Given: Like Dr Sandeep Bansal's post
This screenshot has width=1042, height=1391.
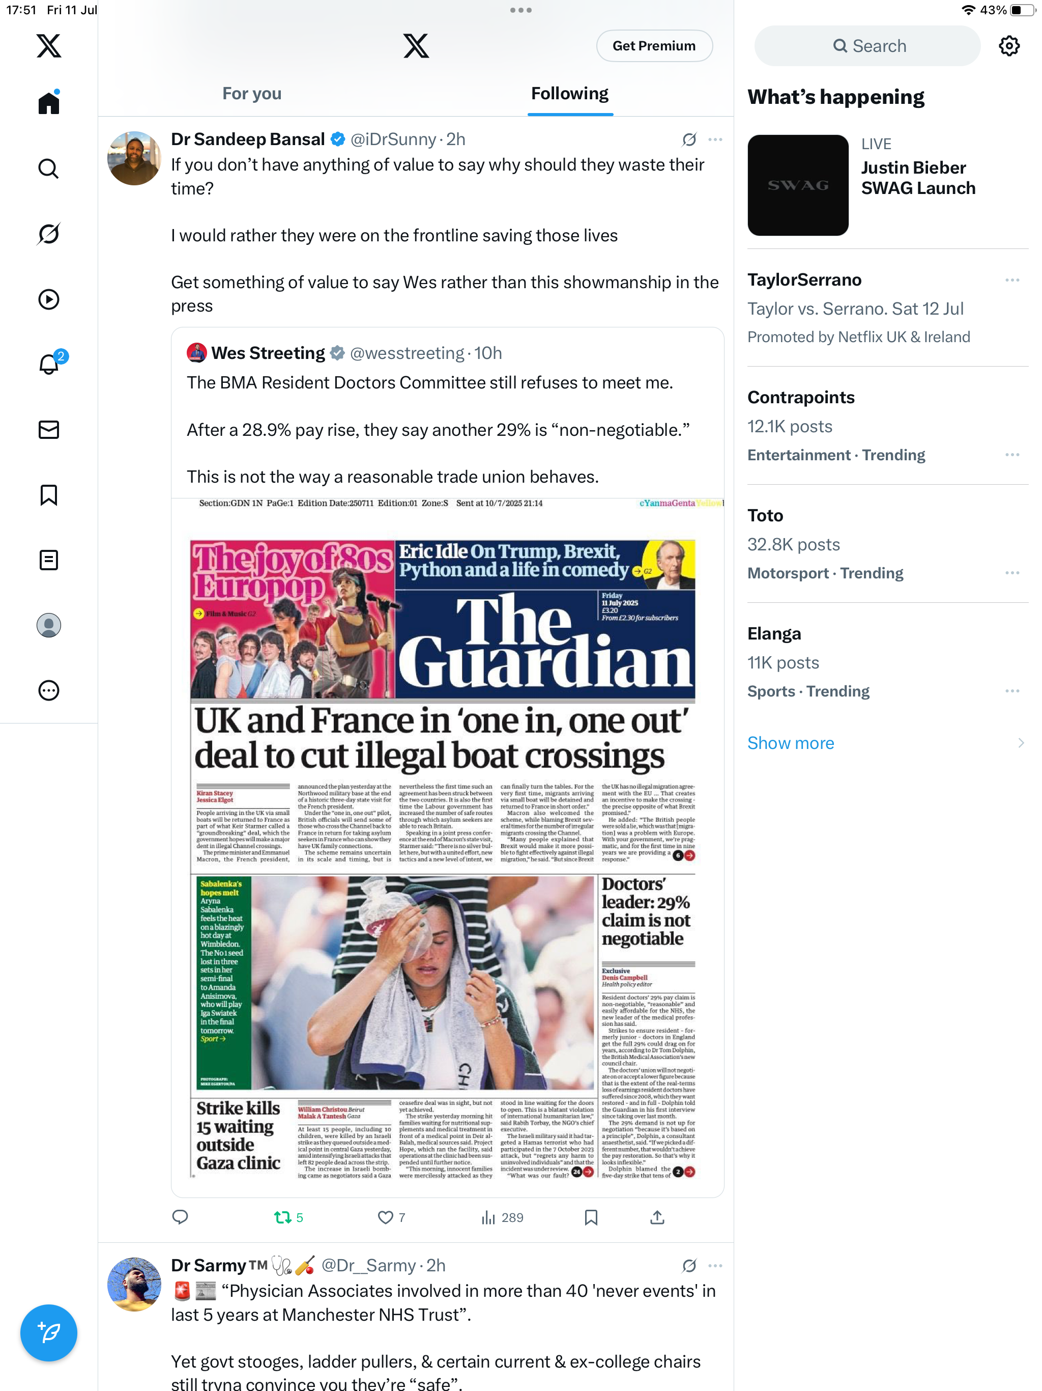Looking at the screenshot, I should 391,1217.
